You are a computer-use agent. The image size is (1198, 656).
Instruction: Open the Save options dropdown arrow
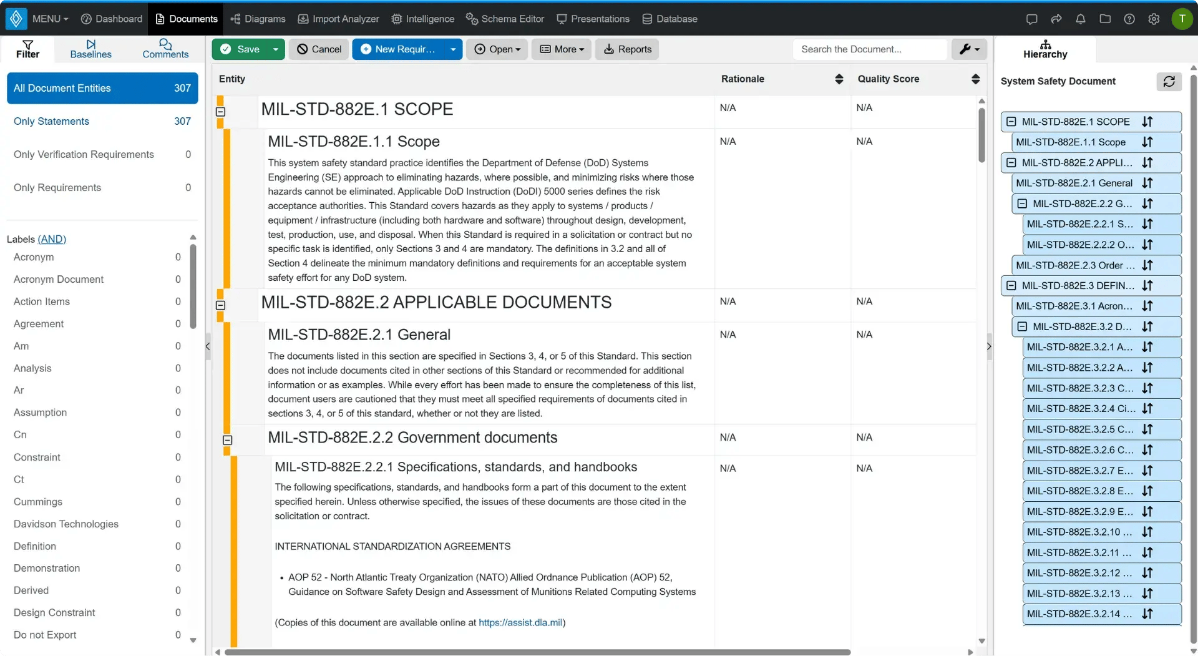coord(275,49)
